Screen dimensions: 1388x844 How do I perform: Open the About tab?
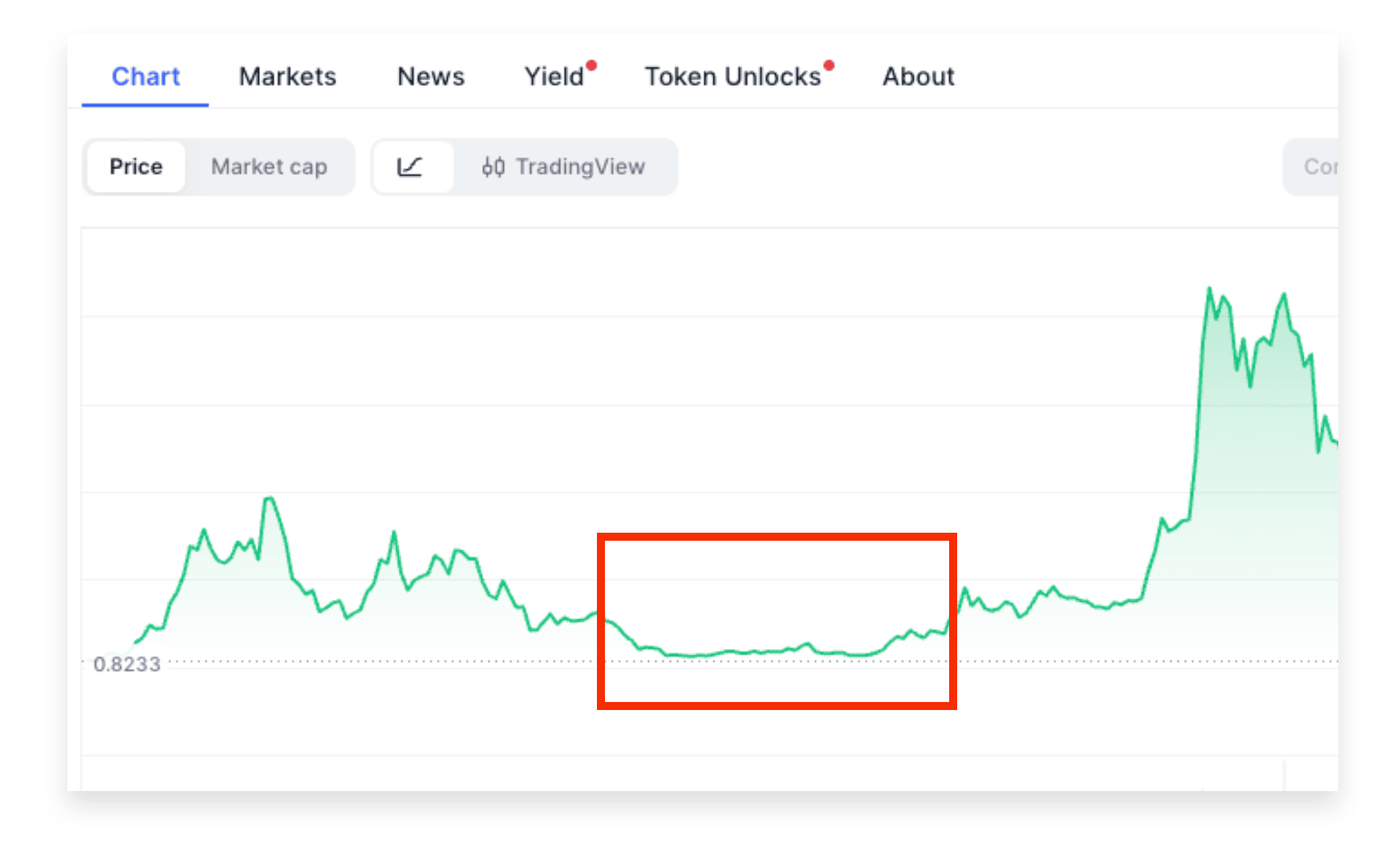(919, 76)
